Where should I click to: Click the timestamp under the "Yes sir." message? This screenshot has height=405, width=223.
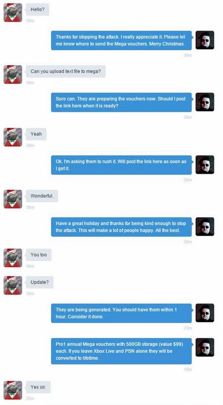point(30,399)
